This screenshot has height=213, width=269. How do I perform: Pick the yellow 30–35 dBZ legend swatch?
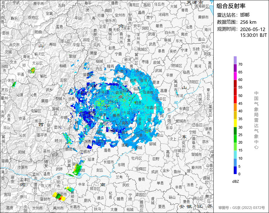[x=235, y=123]
